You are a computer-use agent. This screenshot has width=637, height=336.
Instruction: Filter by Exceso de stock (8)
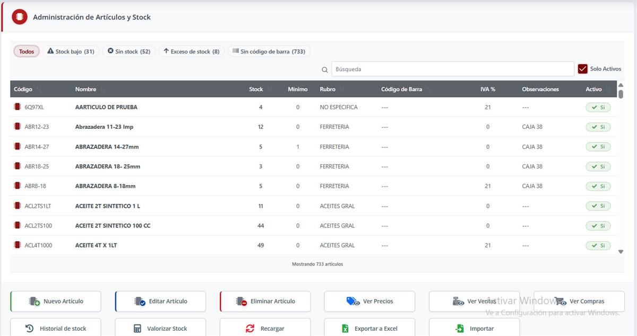(x=191, y=51)
